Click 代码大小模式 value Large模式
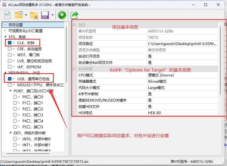 [x=182, y=88]
